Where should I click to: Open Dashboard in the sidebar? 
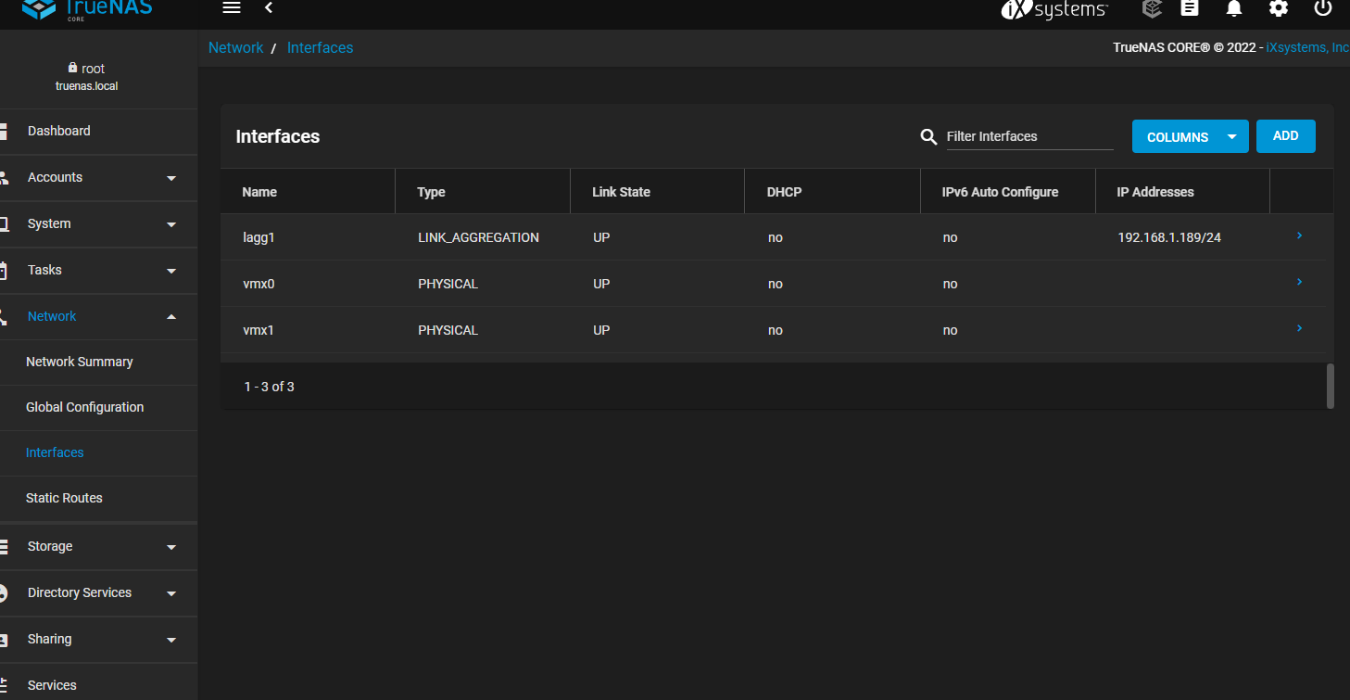(59, 131)
